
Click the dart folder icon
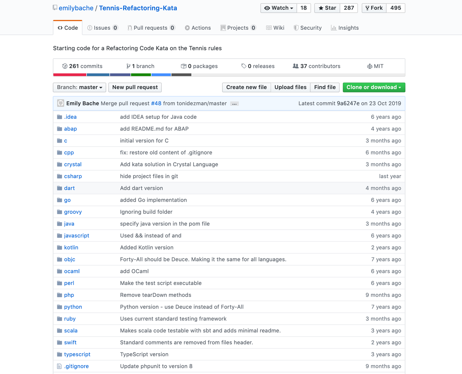click(60, 188)
